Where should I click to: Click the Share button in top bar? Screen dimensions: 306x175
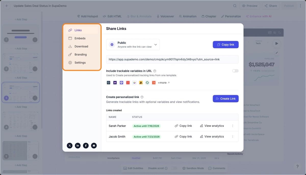pyautogui.click(x=271, y=6)
